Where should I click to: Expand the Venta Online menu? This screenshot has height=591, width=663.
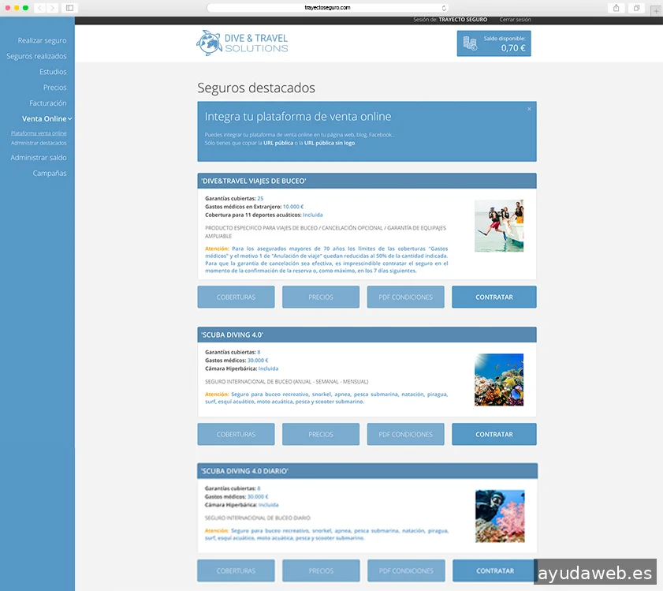(47, 119)
